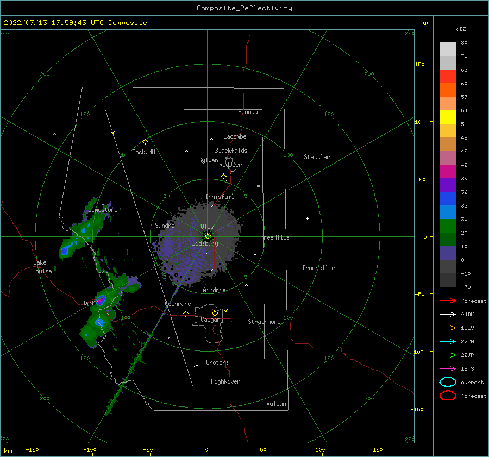Select the cyan 27ZW arrow legend icon
The width and height of the screenshot is (489, 457).
pyautogui.click(x=448, y=342)
